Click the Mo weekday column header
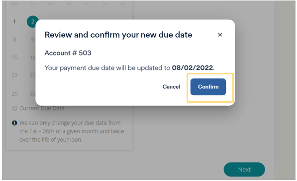Viewport: 297px width, 181px height. tap(14, 3)
